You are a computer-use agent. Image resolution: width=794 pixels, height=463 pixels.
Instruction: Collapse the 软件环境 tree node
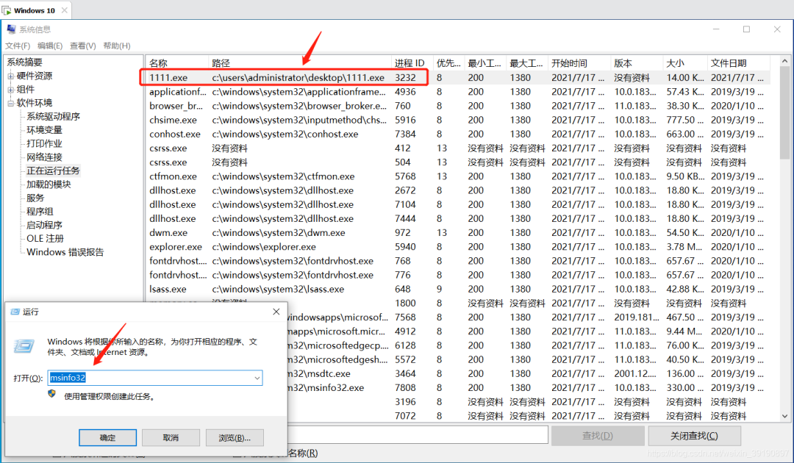point(10,103)
